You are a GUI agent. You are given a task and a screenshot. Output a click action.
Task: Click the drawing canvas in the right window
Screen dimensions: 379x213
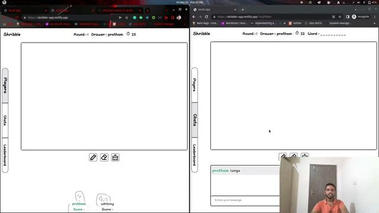click(294, 96)
